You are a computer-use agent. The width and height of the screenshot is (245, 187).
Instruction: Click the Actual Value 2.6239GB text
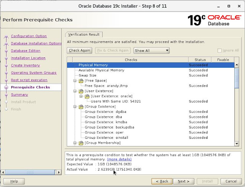119,169
